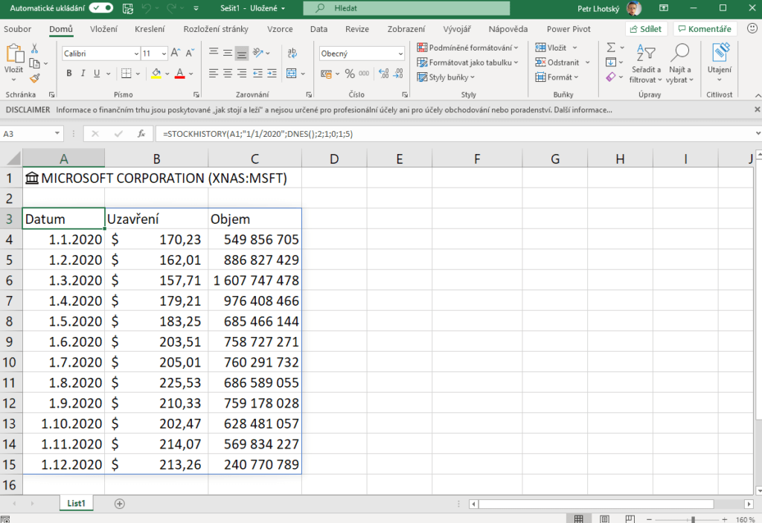Select the Format Painter brush icon

point(34,78)
